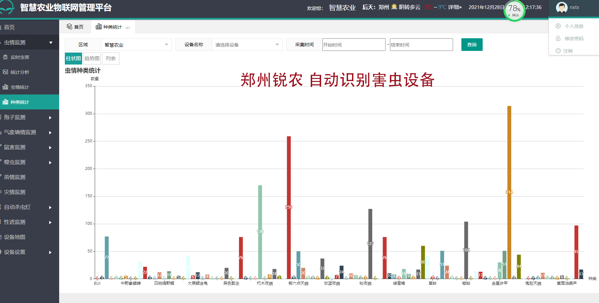
Task: Click the 查询 button
Action: (472, 45)
